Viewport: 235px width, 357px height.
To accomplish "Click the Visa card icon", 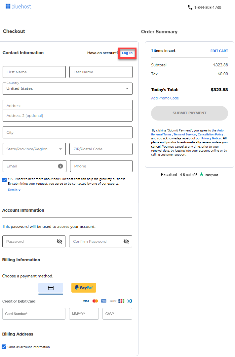I will point(86,301).
